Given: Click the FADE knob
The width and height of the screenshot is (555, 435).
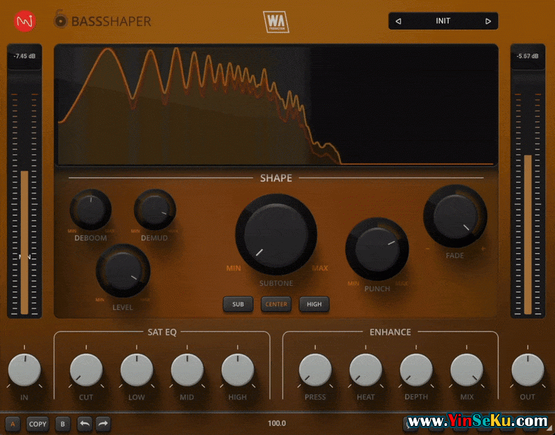Looking at the screenshot, I should tap(455, 216).
